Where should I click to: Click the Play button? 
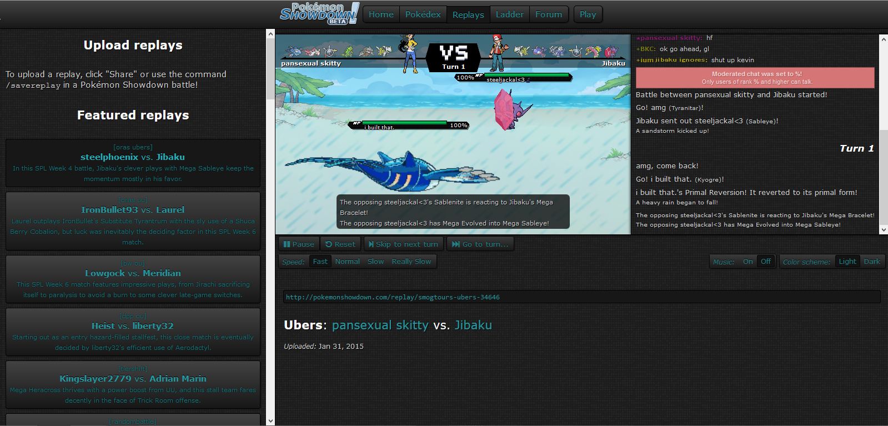point(588,14)
